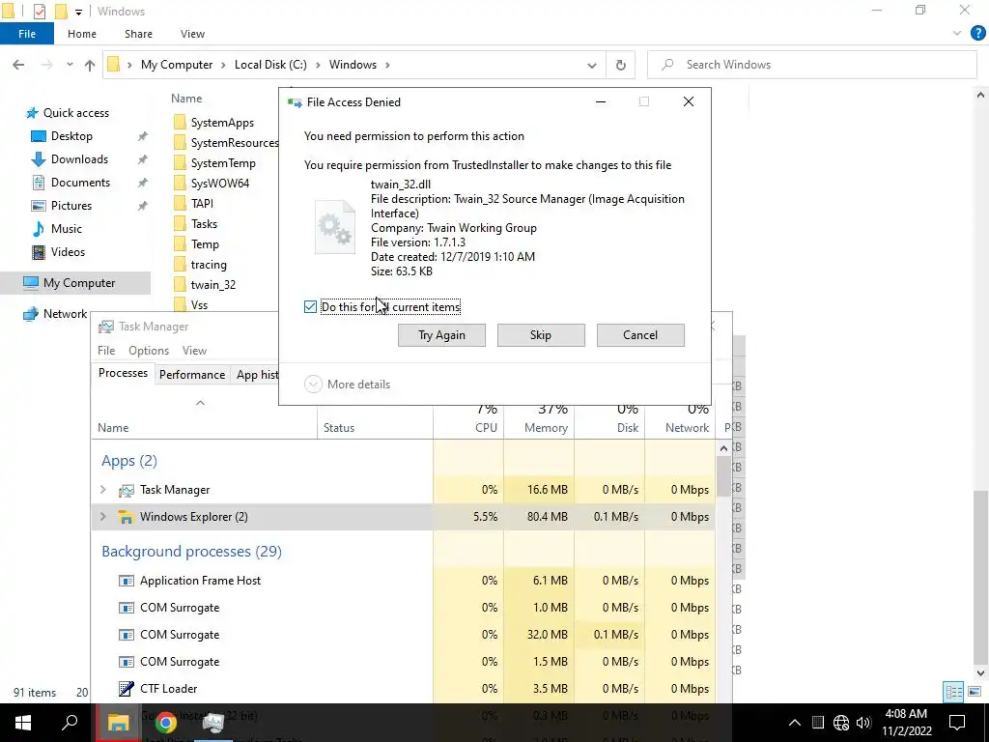Expand the Task Manager process group

point(102,490)
